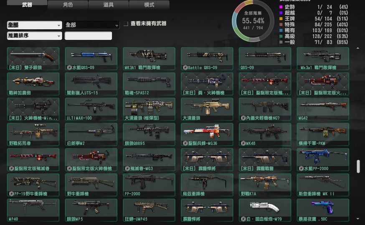Viewport: 365px width, 225px height.
Task: Click the scrollbar down arrow
Action: click(358, 218)
